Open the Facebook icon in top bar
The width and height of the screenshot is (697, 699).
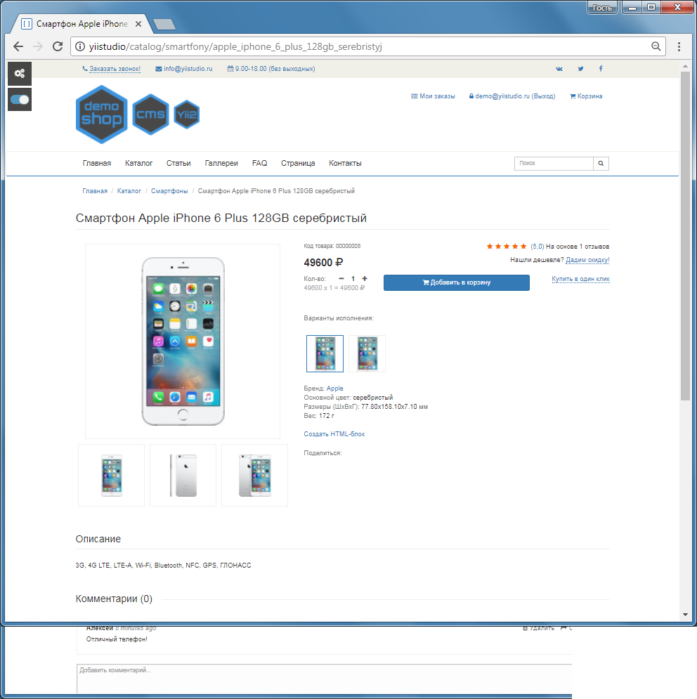click(x=601, y=69)
